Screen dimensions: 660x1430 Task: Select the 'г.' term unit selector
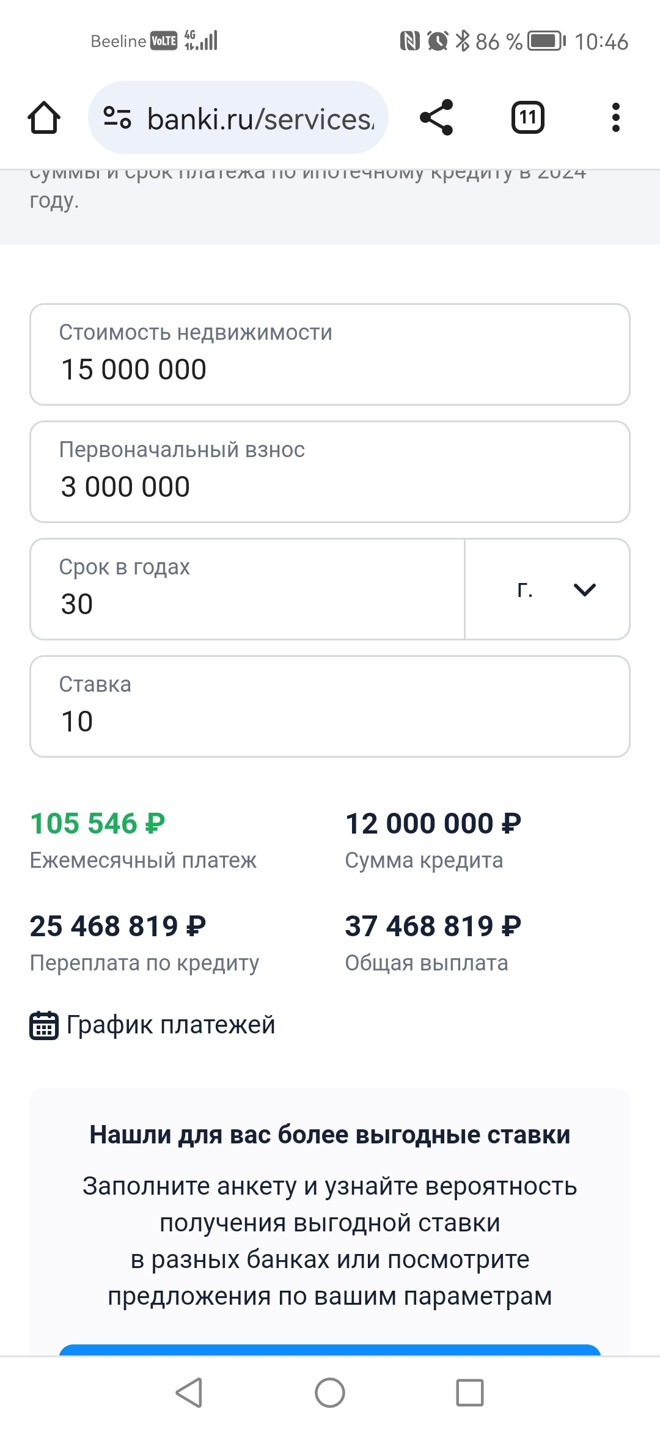[525, 590]
